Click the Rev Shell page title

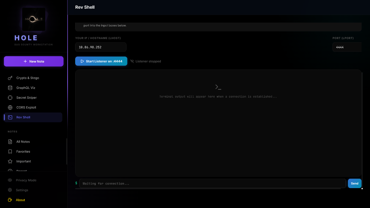pyautogui.click(x=85, y=7)
